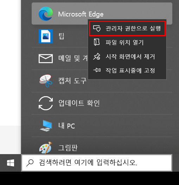Open the 내 PC computer icon

(x=46, y=126)
